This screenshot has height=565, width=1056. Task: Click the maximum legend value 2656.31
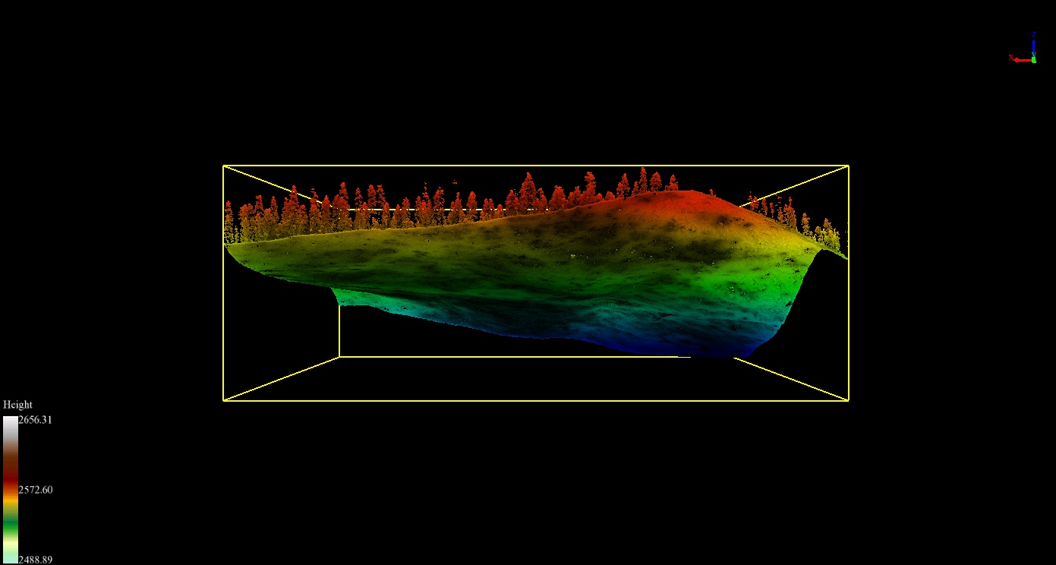click(x=35, y=420)
